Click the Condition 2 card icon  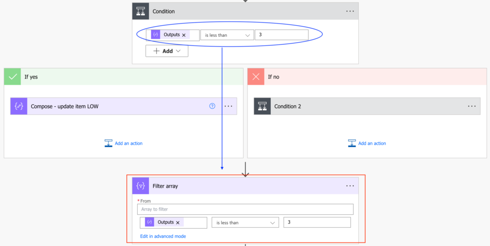262,106
